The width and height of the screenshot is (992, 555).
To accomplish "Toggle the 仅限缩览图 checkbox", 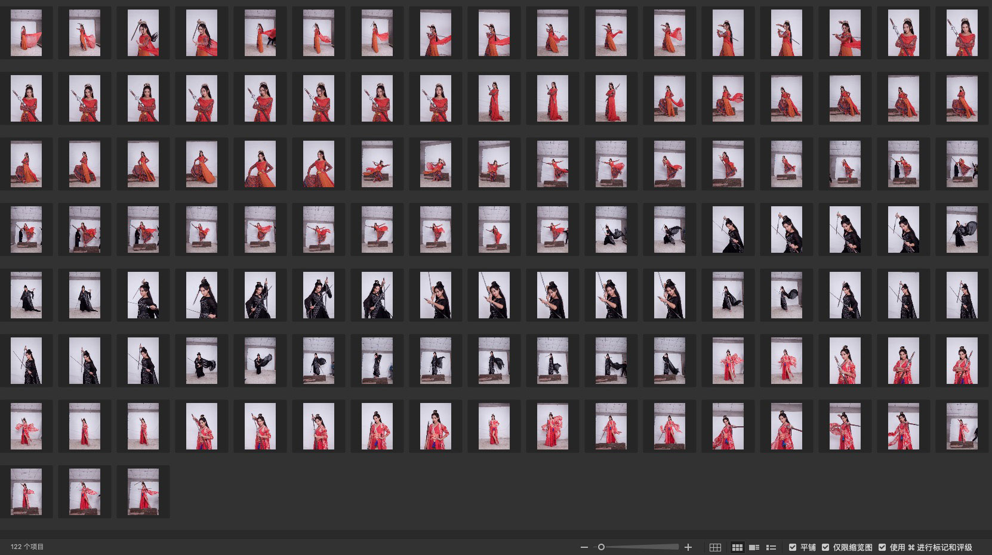I will coord(825,547).
